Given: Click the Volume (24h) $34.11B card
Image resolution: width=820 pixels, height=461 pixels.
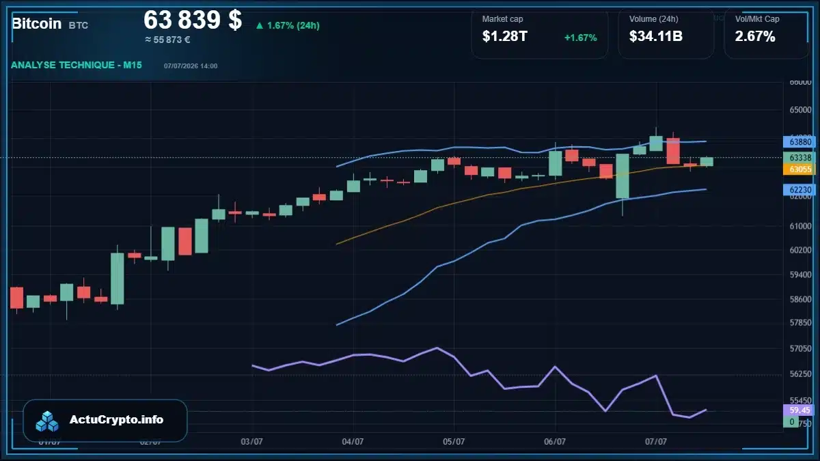Looking at the screenshot, I should [666, 33].
